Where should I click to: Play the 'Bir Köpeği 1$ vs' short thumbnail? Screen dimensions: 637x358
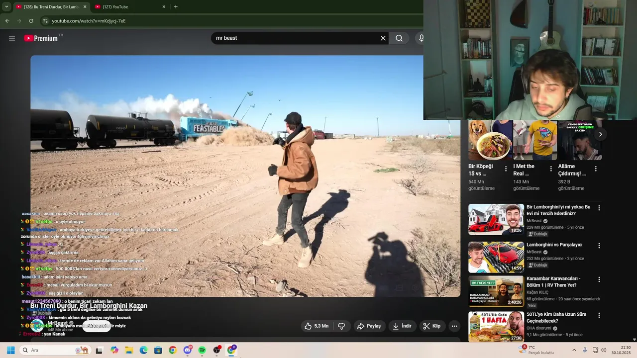490,140
